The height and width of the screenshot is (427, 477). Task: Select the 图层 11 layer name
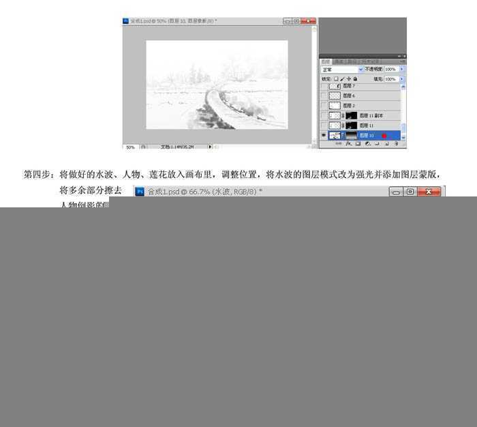coord(367,126)
